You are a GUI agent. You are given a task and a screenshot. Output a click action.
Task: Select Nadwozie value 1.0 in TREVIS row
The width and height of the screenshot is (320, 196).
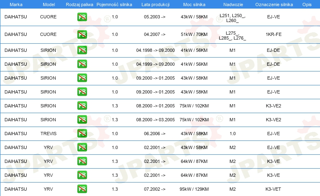point(233,134)
